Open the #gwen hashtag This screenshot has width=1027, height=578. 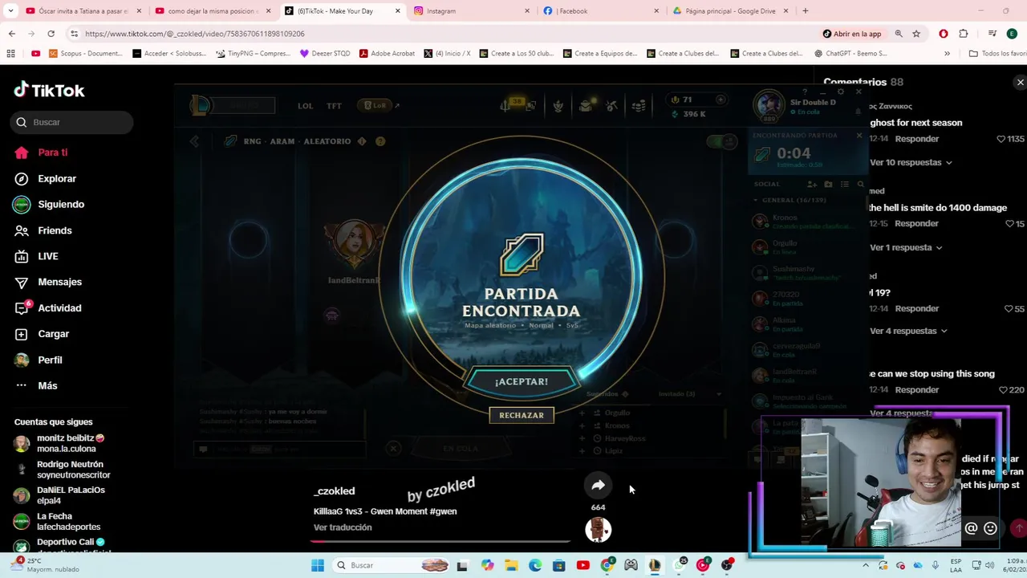443,511
